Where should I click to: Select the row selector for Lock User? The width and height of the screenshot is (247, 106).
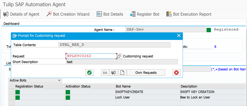11,97
